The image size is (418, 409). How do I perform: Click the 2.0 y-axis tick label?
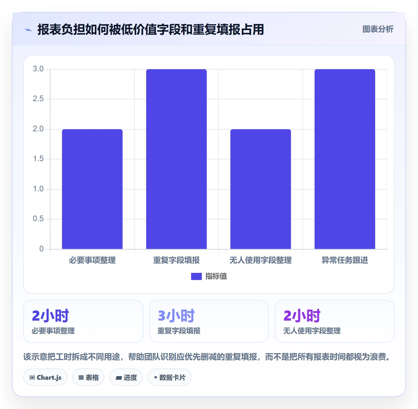[38, 129]
